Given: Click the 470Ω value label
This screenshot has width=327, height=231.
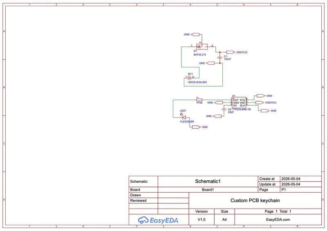Looking at the screenshot, I should tap(199, 102).
